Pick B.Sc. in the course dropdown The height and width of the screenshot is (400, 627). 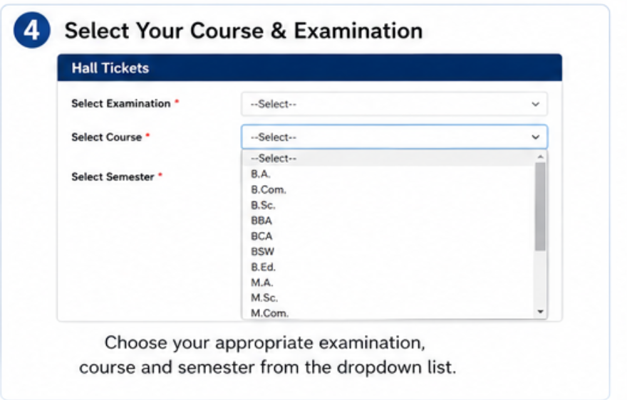389,205
